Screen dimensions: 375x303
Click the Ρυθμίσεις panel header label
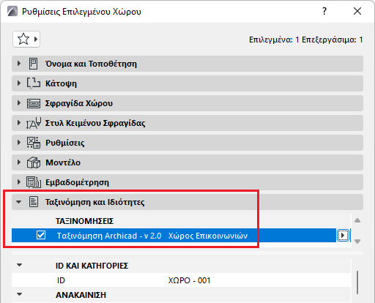tap(65, 143)
